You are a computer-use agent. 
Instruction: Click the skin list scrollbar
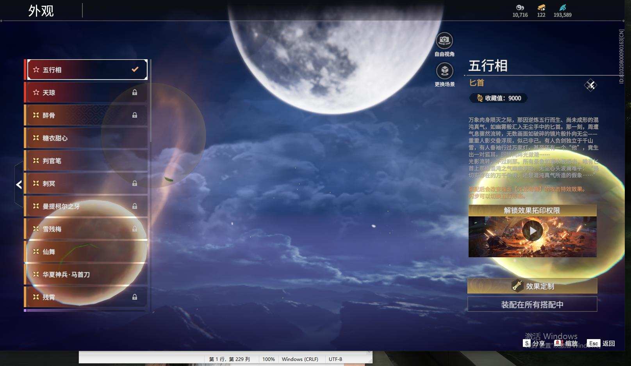coord(150,101)
